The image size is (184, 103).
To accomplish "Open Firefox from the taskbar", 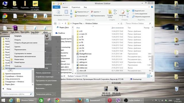I will (x=80, y=100).
